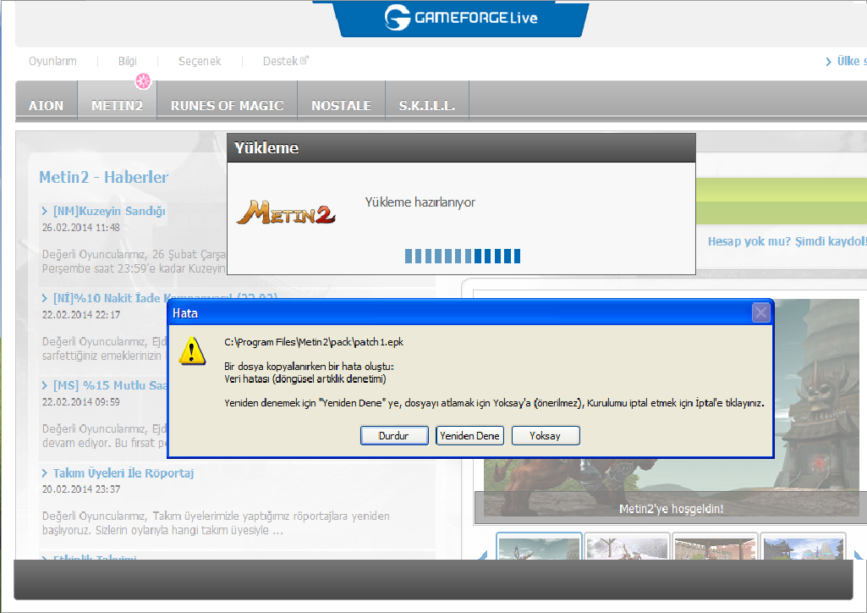Open the Bilgi menu
Viewport: 867px width, 613px height.
tap(127, 61)
